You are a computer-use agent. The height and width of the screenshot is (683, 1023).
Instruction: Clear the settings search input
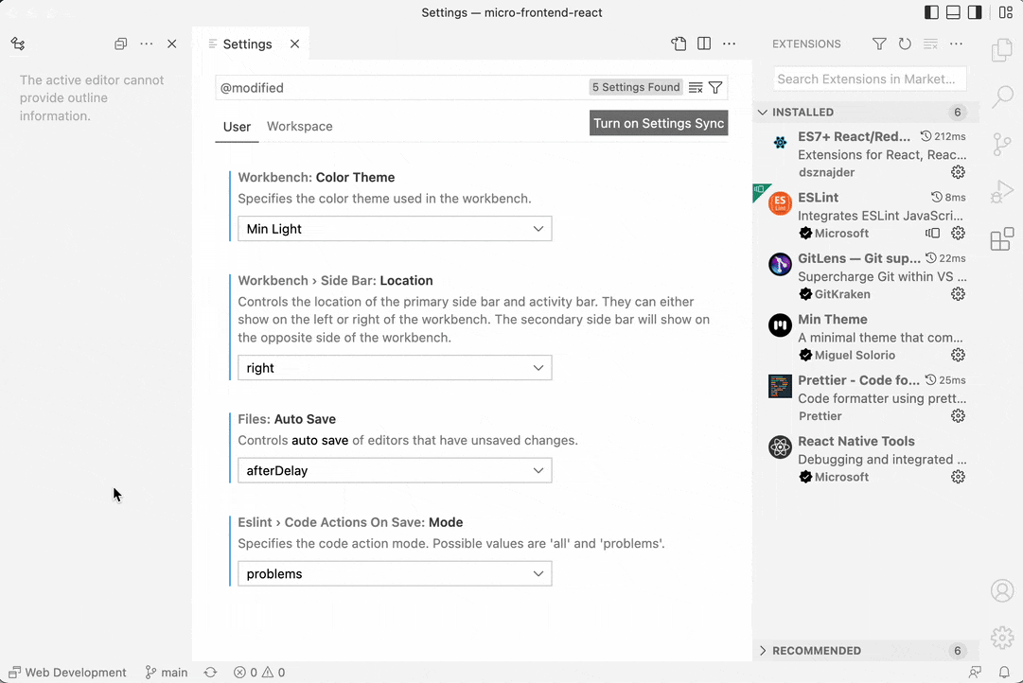696,87
